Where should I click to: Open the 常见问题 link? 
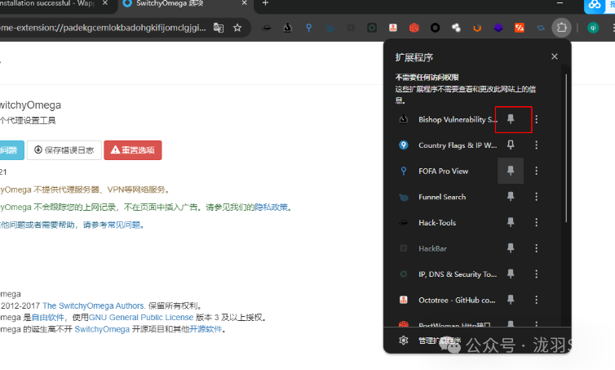click(123, 225)
